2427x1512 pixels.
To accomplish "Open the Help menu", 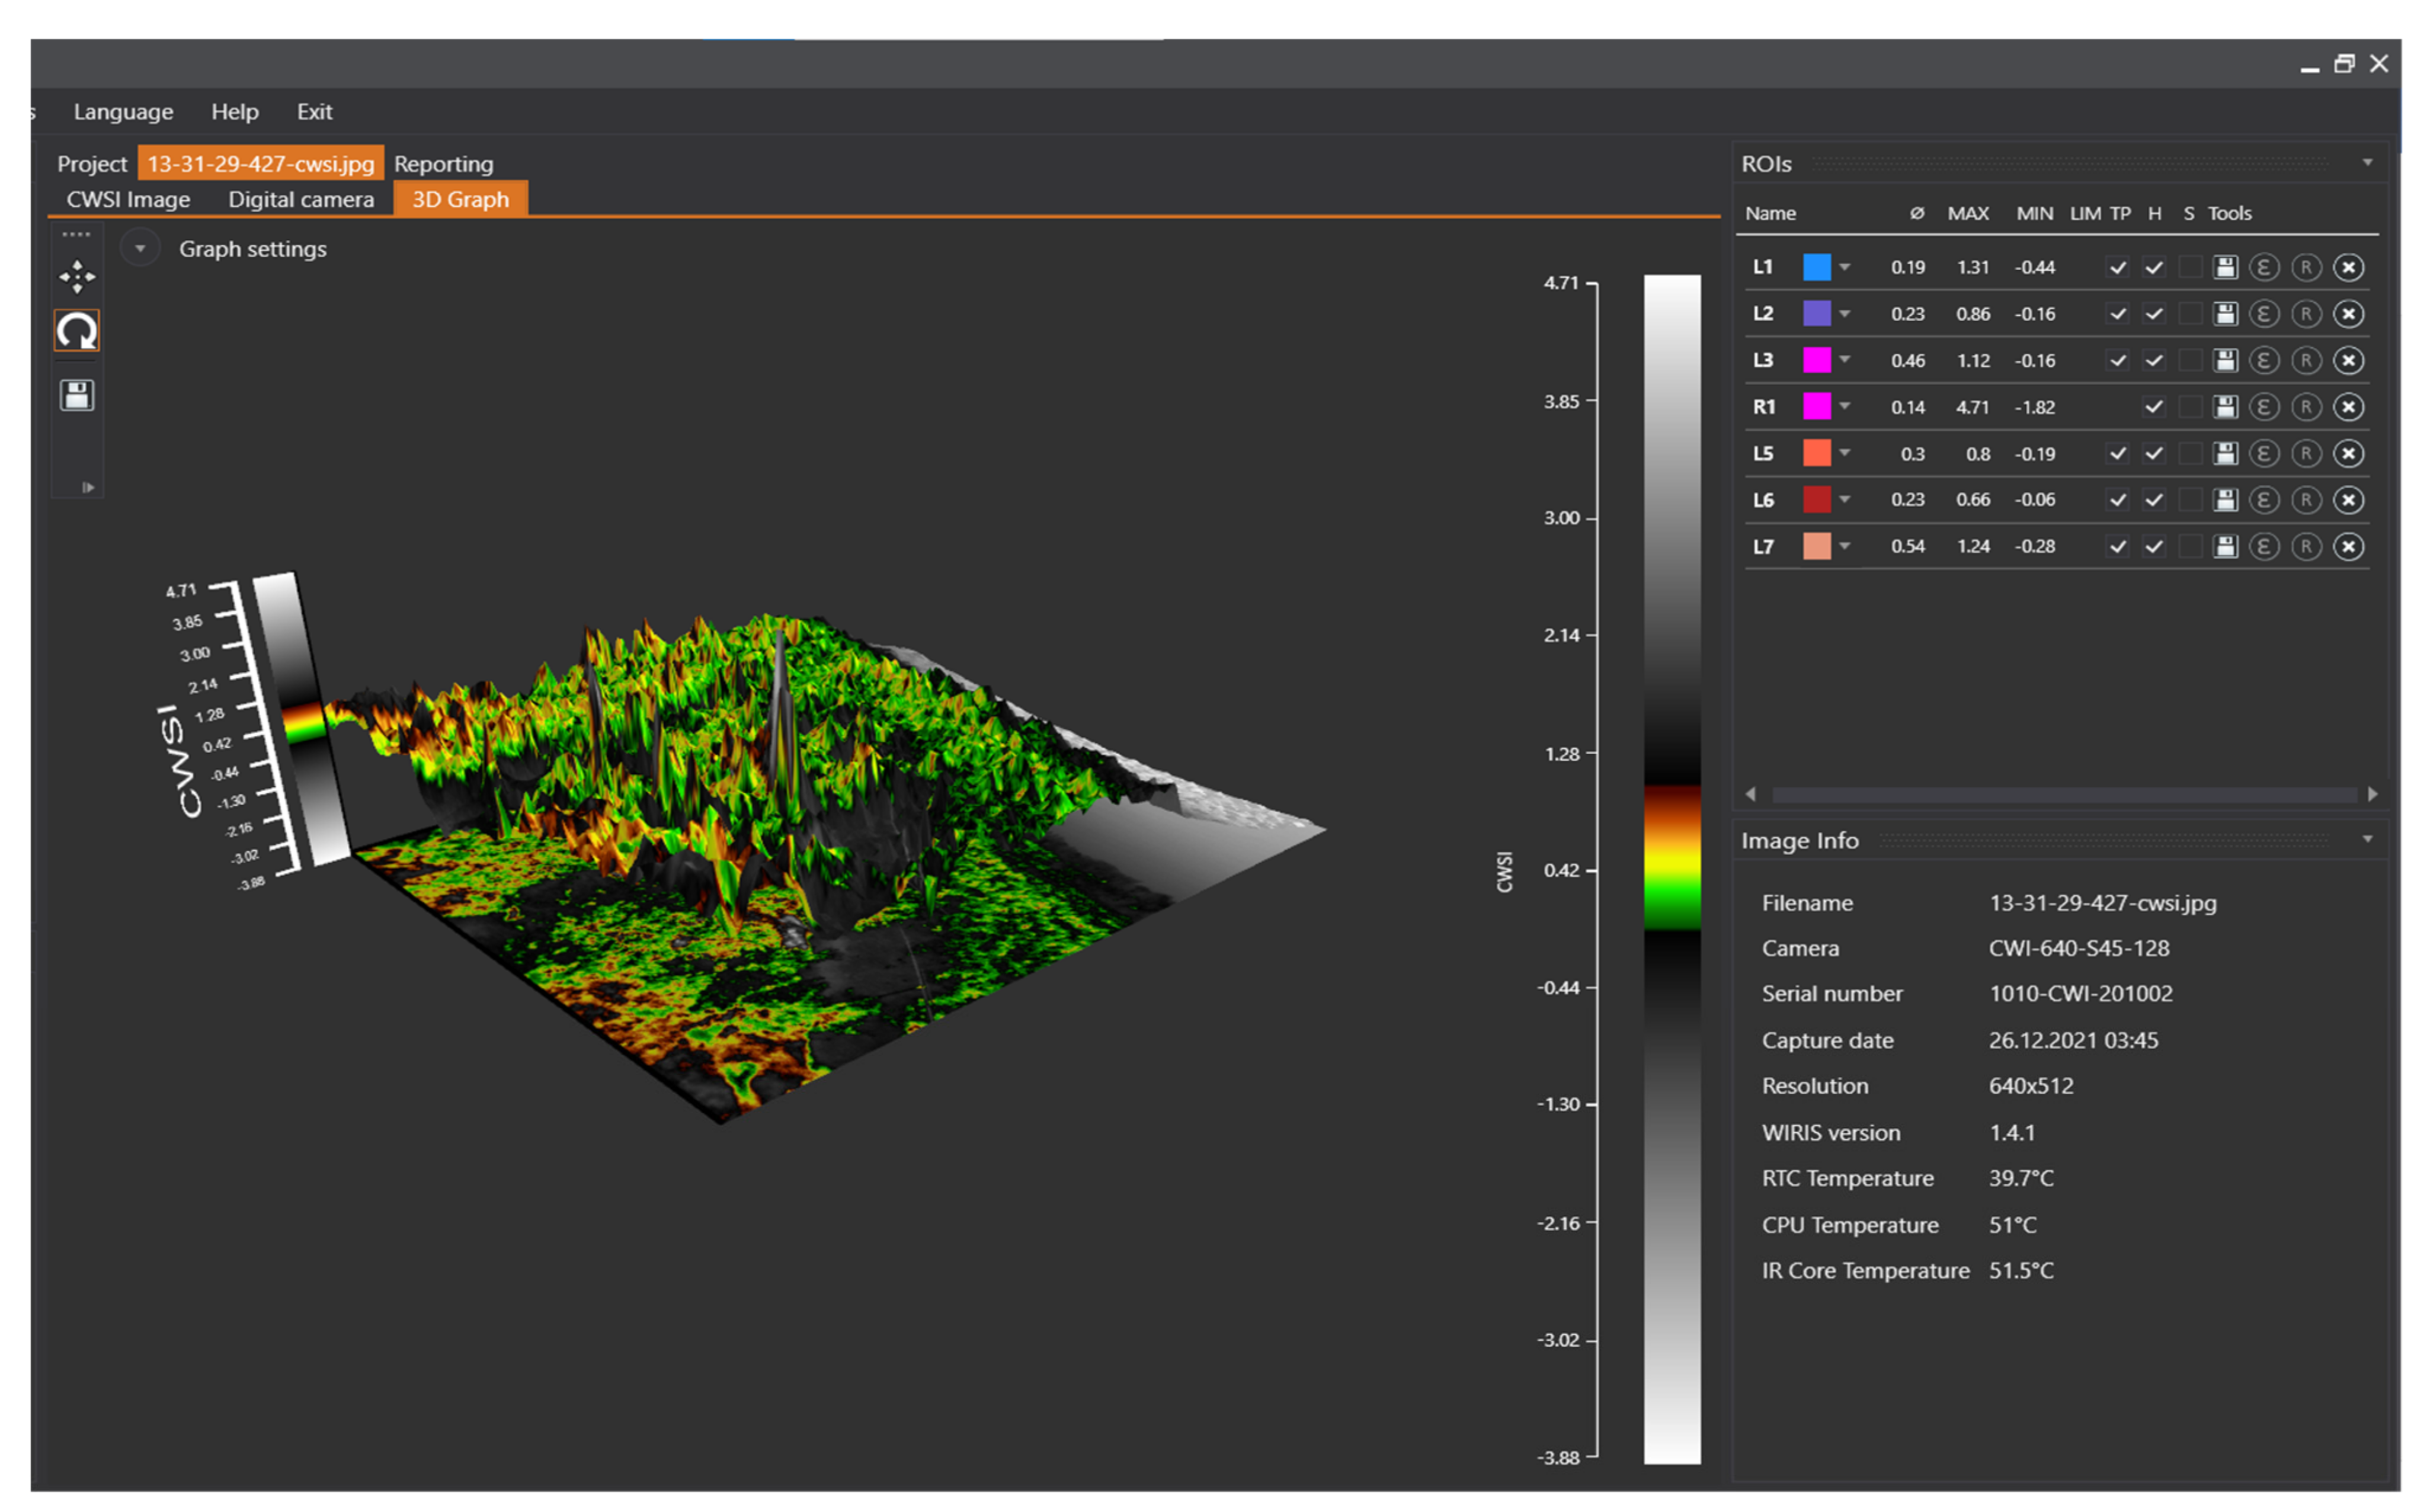I will (x=235, y=112).
